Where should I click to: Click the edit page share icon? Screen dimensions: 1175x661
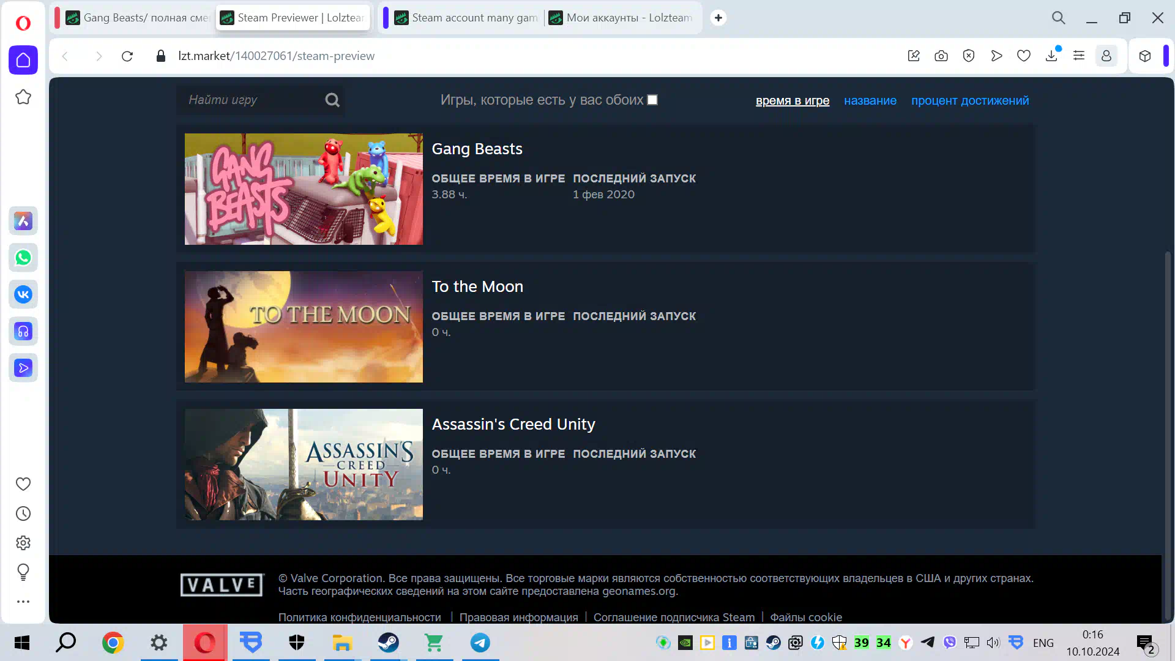(914, 56)
